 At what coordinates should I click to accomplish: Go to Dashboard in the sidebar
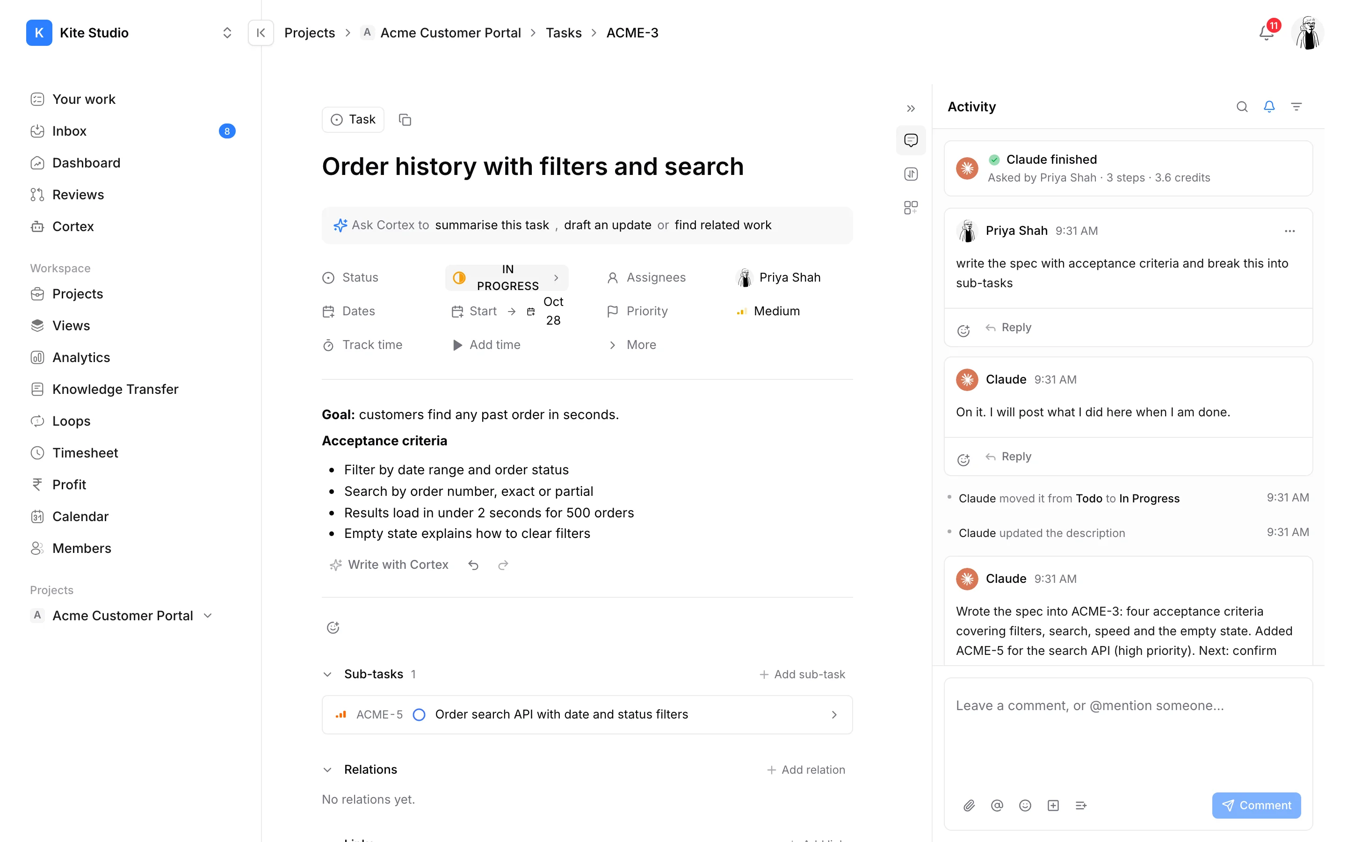[x=132, y=163]
